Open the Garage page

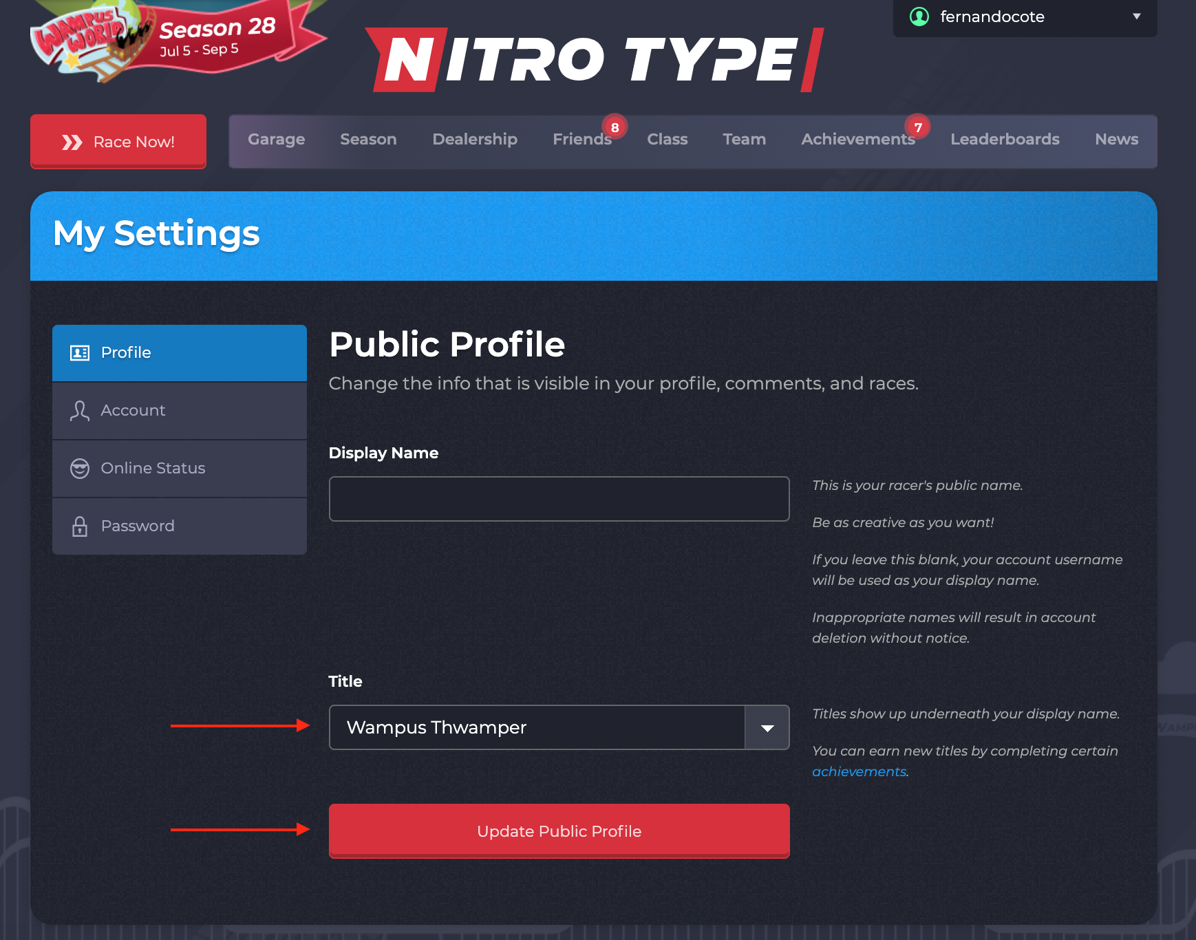tap(277, 139)
